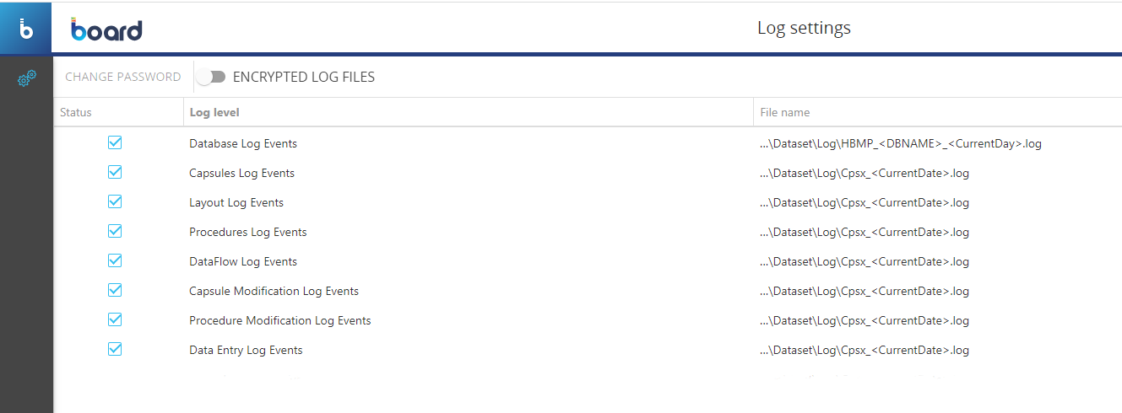Viewport: 1122px width, 413px height.
Task: Uncheck Capsules Log Events checkbox
Action: tap(115, 173)
